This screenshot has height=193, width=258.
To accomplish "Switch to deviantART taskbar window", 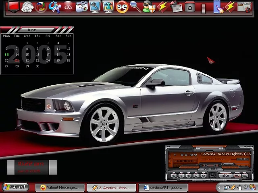I will coord(163,187).
